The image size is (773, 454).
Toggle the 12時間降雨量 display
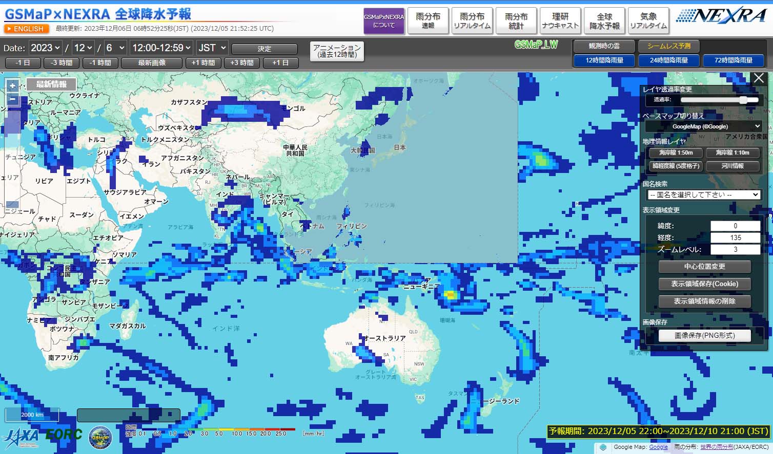604,60
